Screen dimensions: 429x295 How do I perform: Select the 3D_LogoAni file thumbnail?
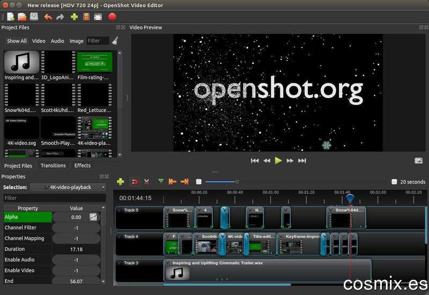(58, 63)
